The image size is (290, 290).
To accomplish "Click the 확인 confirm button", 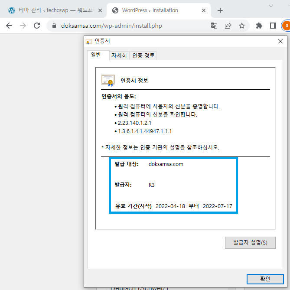I will pyautogui.click(x=265, y=279).
